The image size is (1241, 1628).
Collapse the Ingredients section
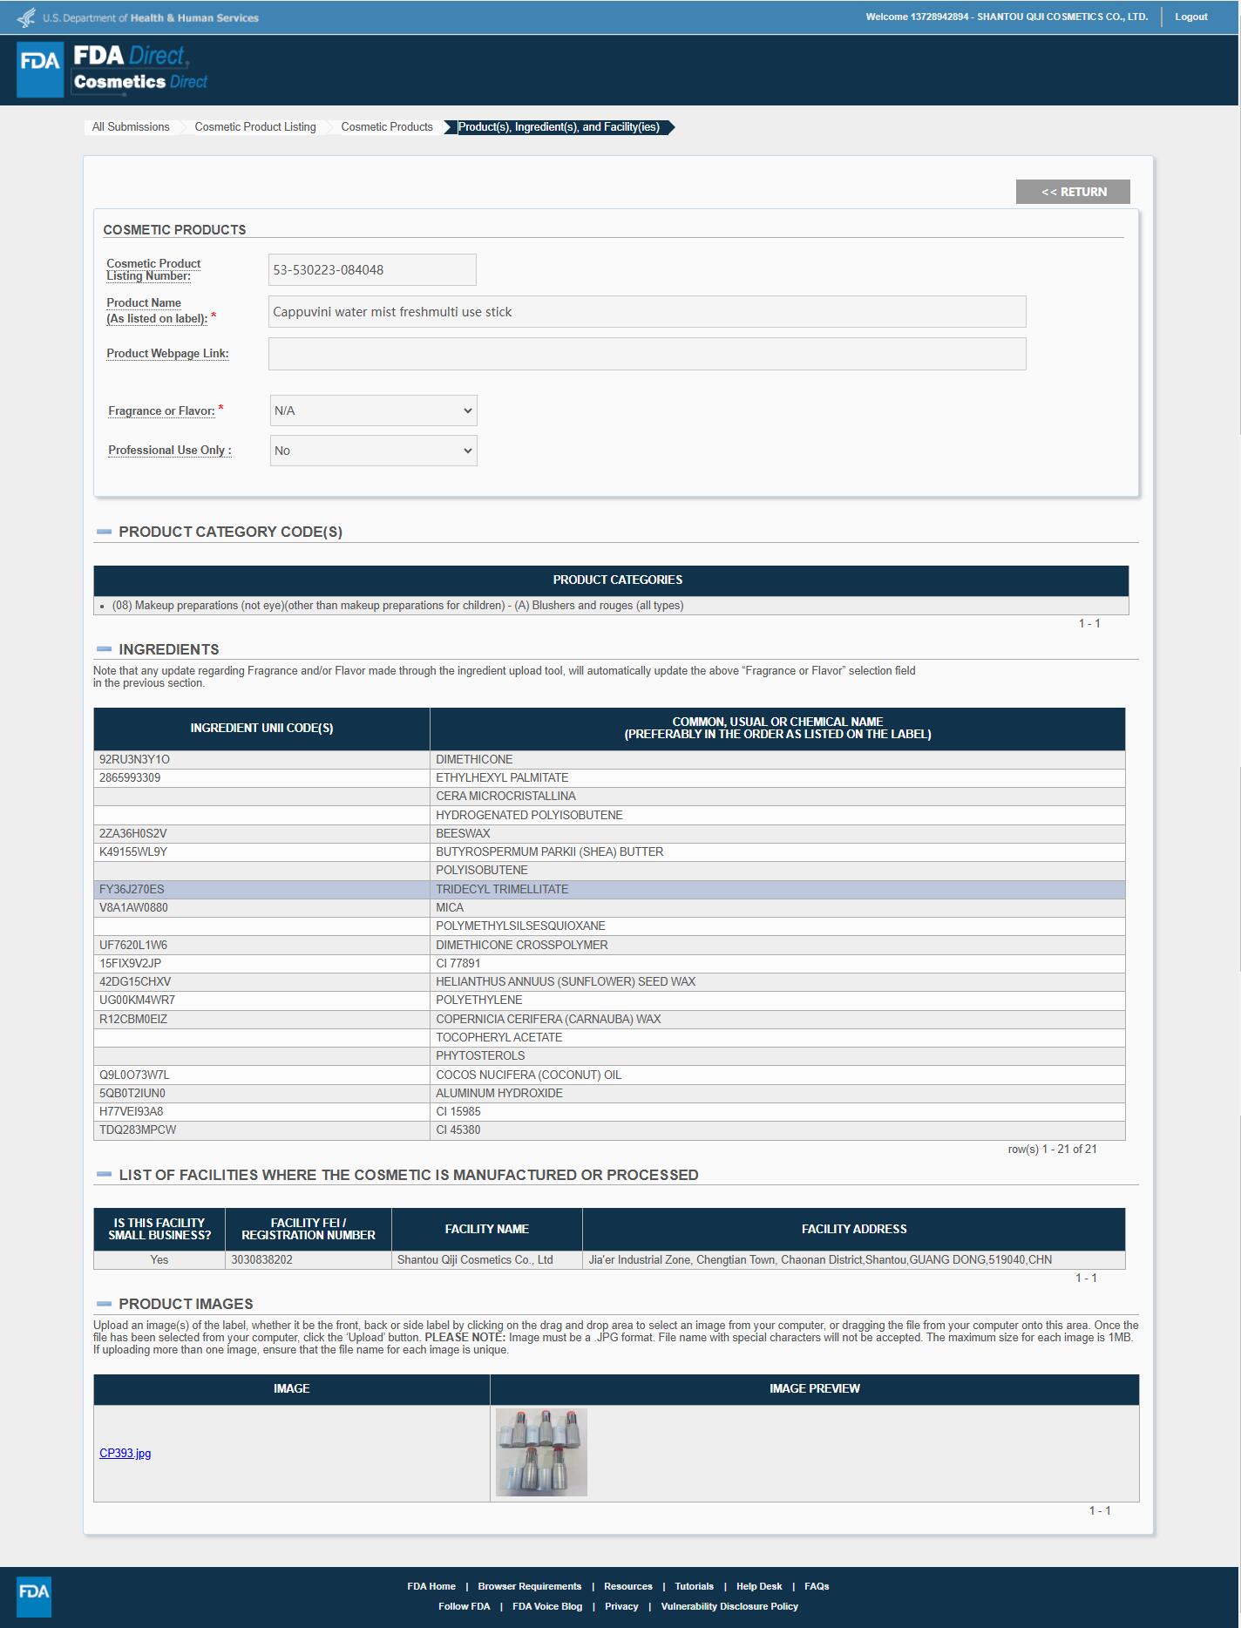click(x=105, y=649)
